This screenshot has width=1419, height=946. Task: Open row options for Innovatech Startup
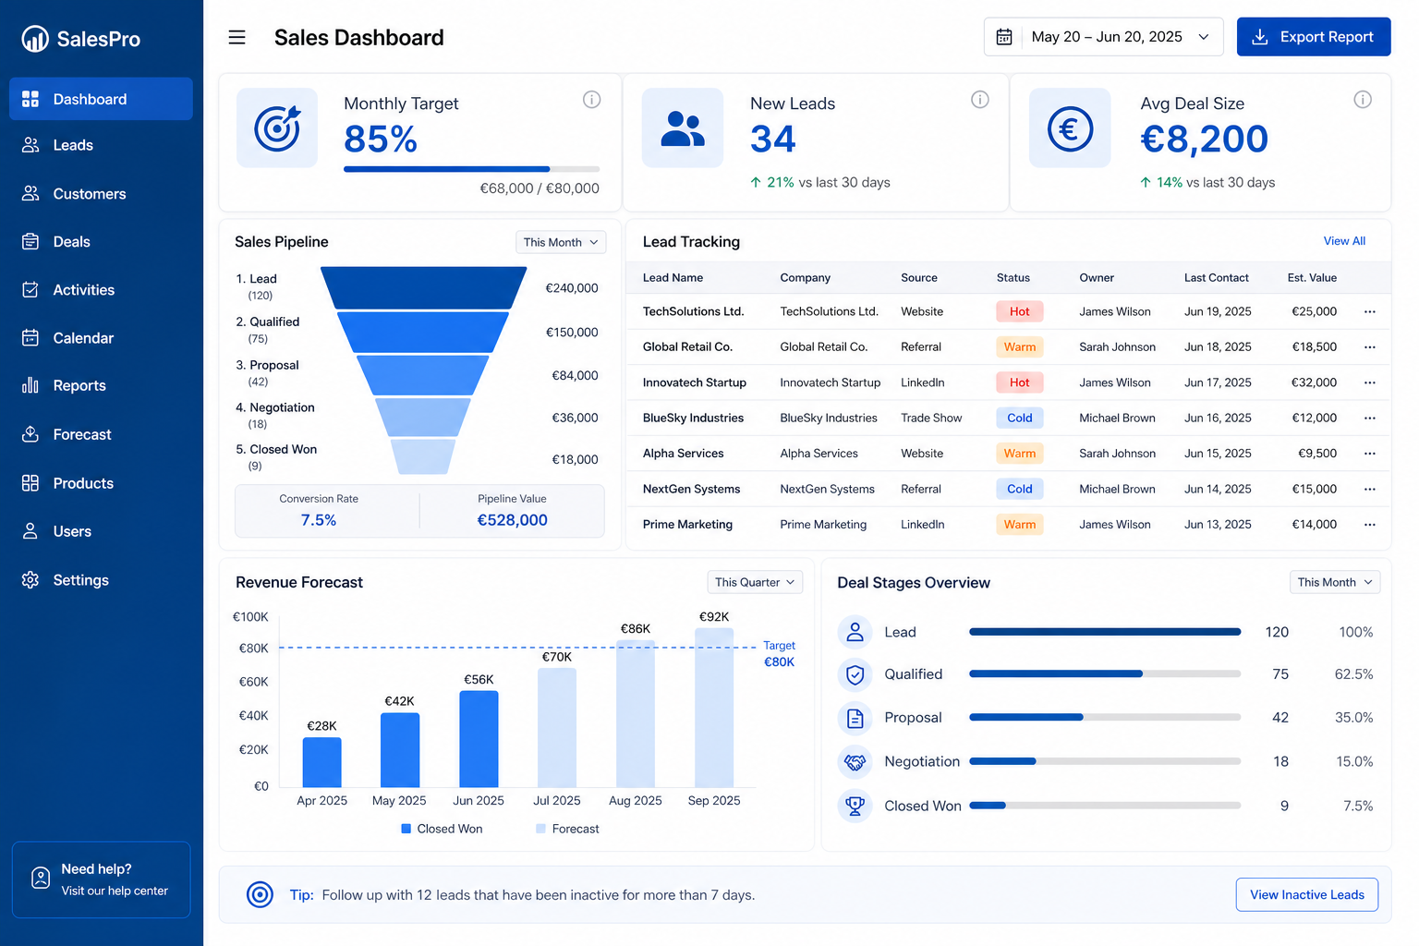pyautogui.click(x=1370, y=382)
